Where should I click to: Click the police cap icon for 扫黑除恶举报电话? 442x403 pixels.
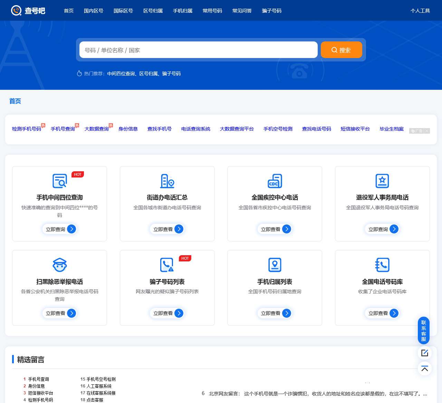[x=59, y=265]
